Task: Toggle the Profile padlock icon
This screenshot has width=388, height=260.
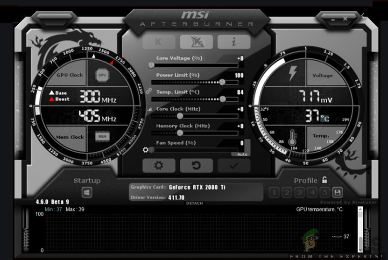Action: coord(325,180)
